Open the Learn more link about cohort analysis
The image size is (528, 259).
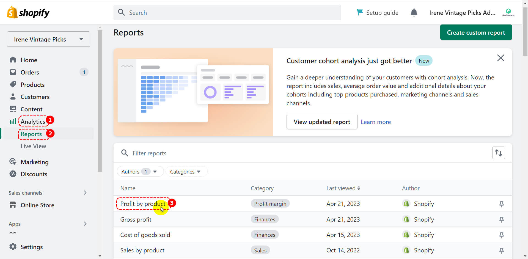coord(376,122)
